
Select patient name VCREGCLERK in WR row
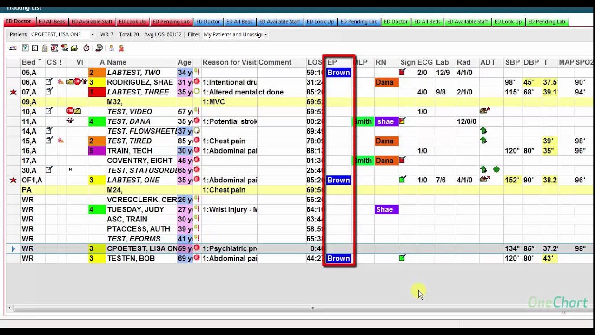click(141, 199)
